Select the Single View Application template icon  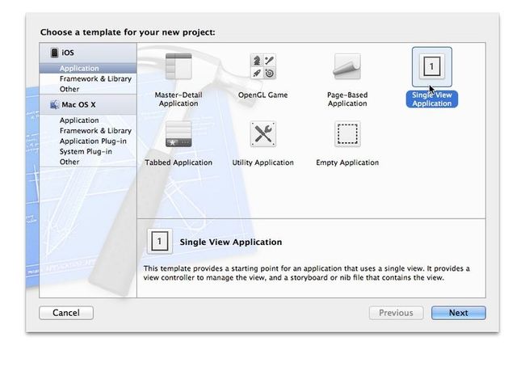(431, 67)
